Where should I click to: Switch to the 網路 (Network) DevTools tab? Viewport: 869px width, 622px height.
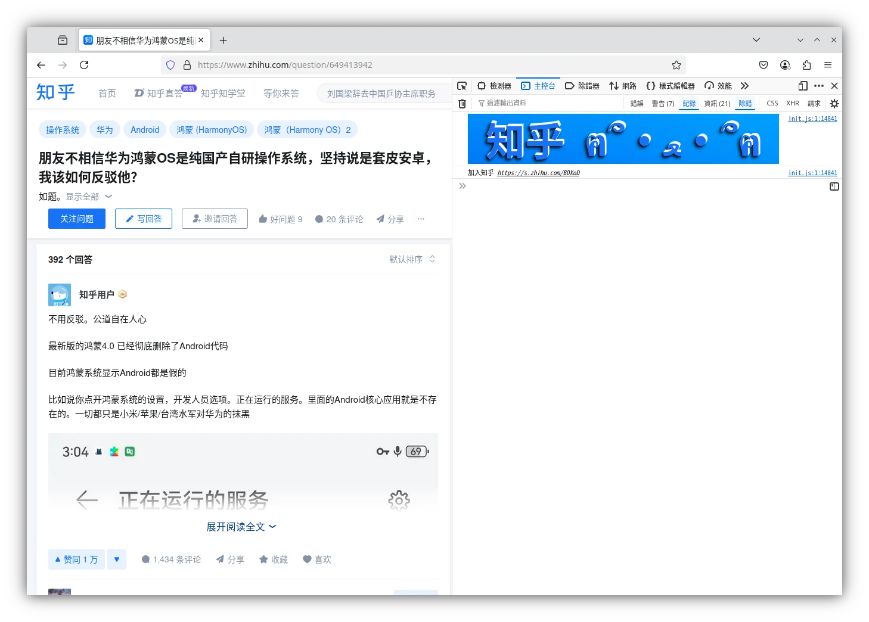(623, 86)
